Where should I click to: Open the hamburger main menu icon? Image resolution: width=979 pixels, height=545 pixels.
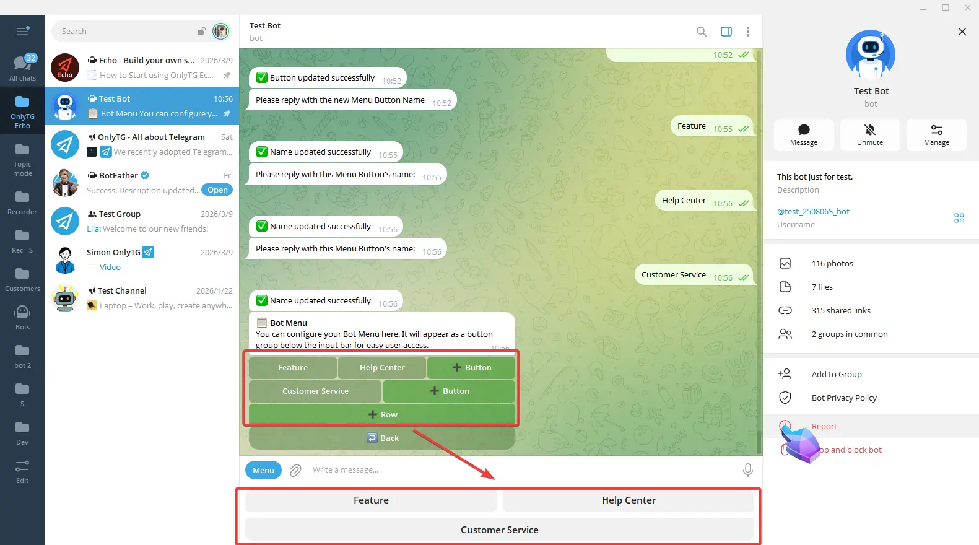(x=22, y=31)
